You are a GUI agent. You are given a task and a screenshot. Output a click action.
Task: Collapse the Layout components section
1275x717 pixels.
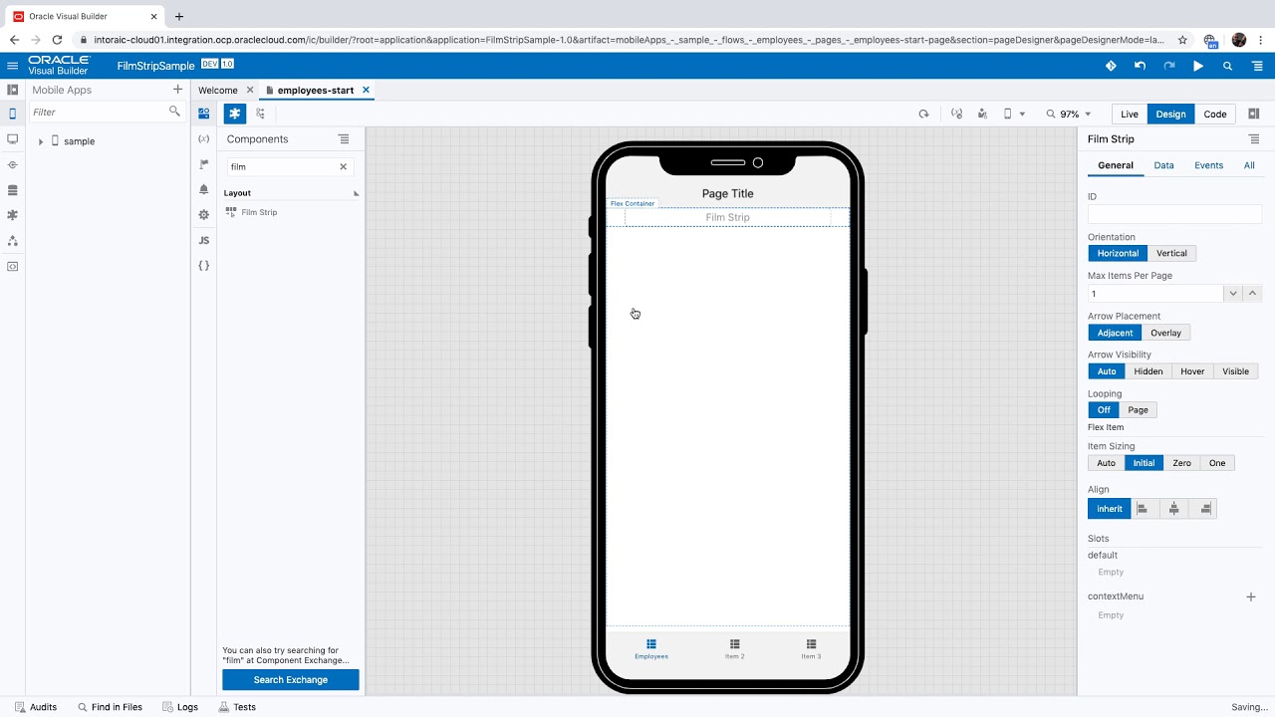[356, 193]
